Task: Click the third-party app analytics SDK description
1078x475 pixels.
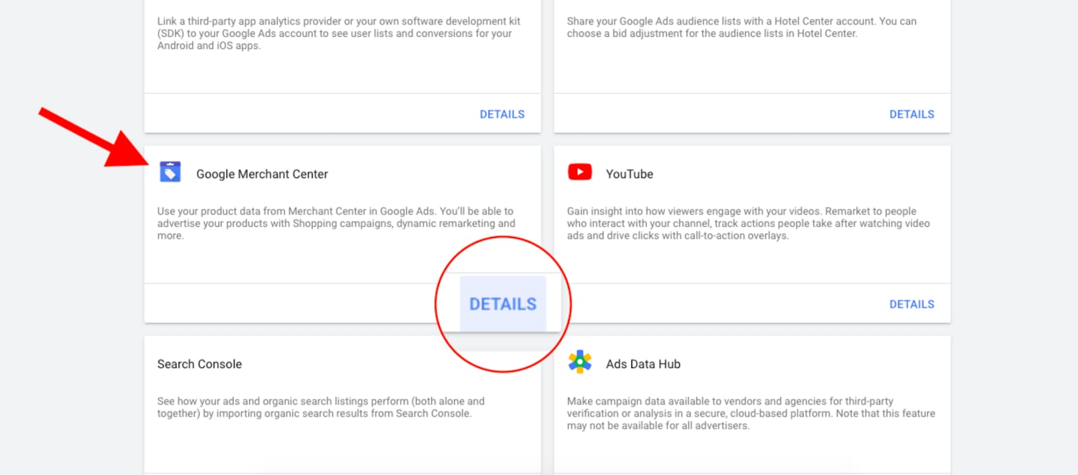Action: coord(338,33)
